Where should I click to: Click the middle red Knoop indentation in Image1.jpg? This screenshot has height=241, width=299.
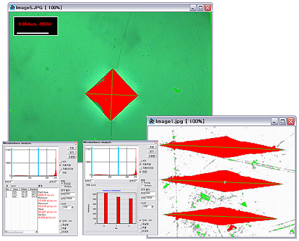(223, 181)
